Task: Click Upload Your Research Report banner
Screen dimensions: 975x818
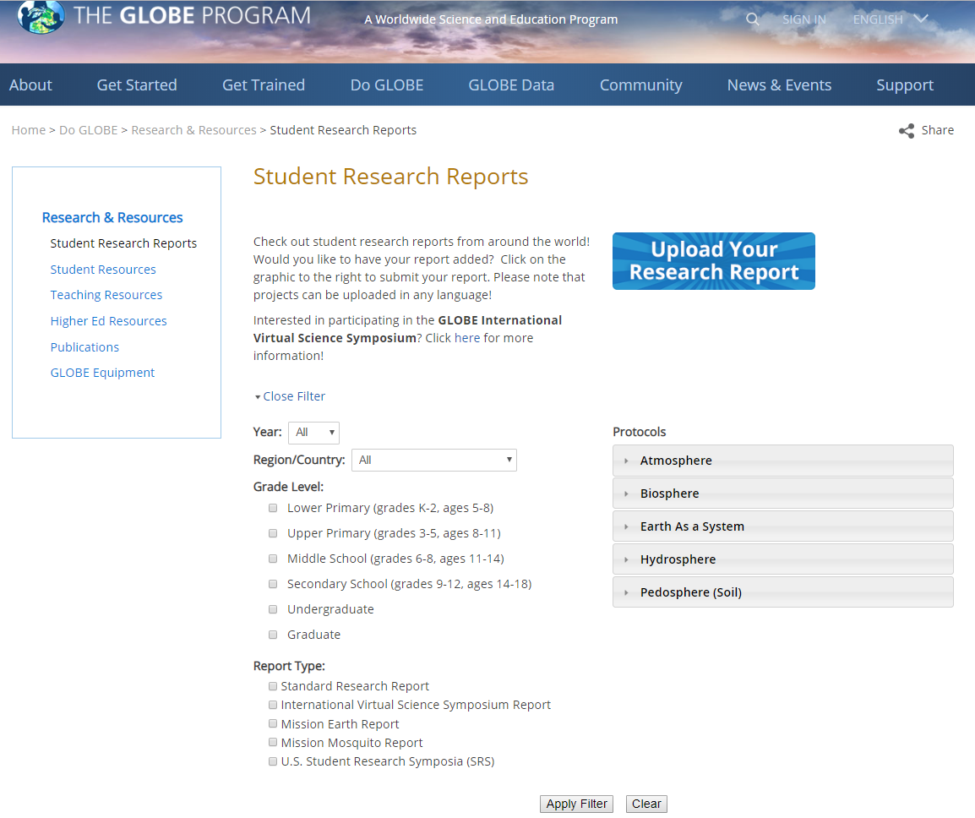Action: point(714,261)
